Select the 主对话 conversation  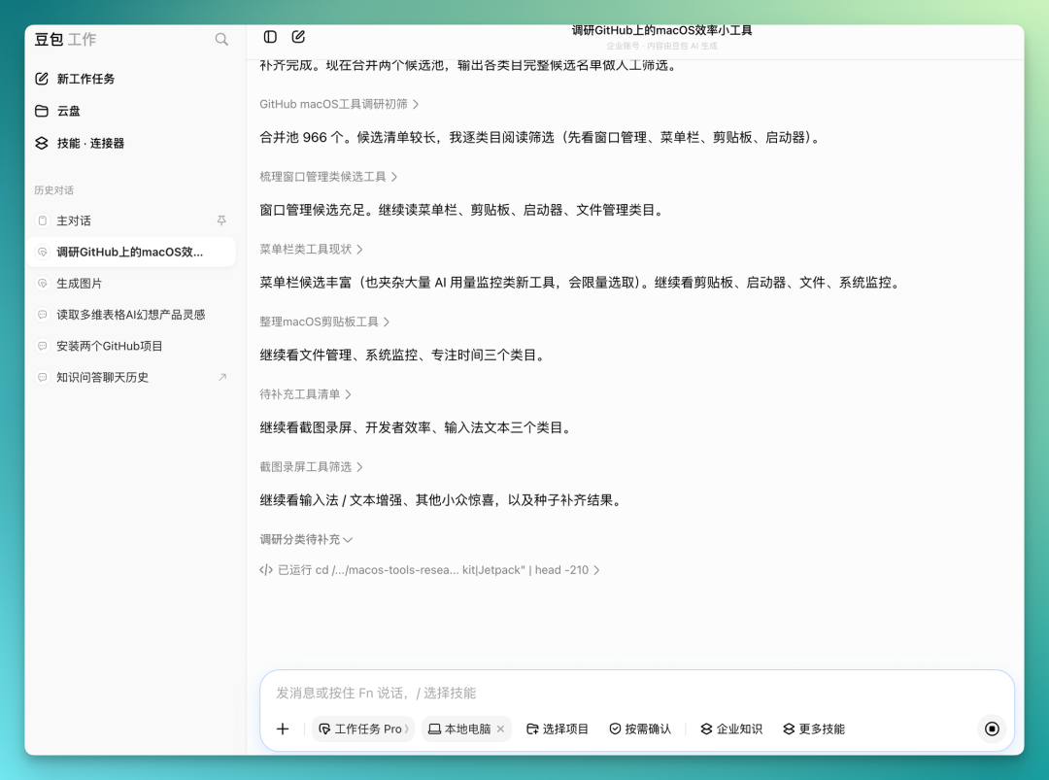click(132, 220)
